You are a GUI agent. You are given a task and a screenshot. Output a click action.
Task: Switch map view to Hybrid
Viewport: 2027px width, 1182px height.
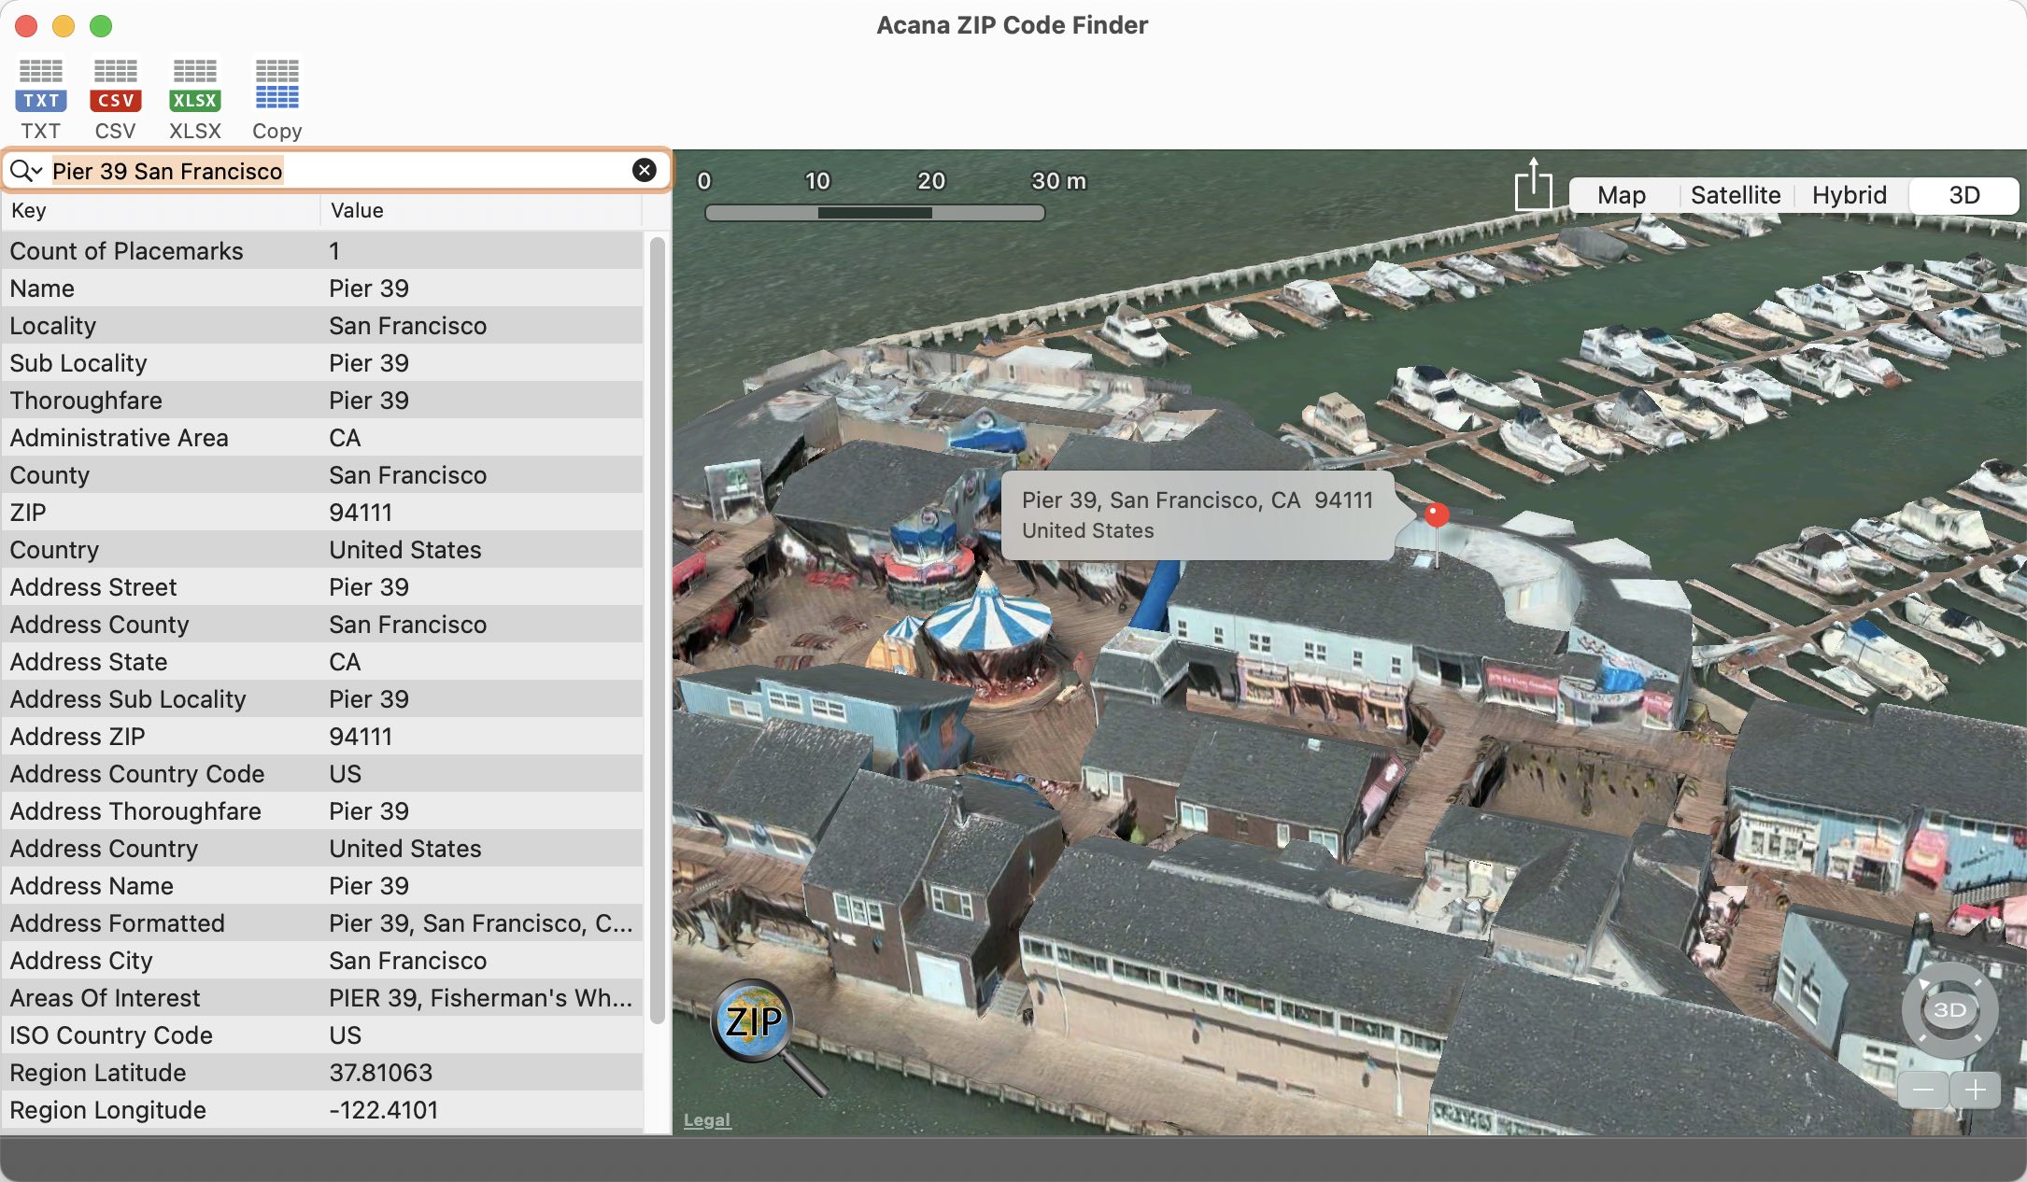tap(1850, 195)
